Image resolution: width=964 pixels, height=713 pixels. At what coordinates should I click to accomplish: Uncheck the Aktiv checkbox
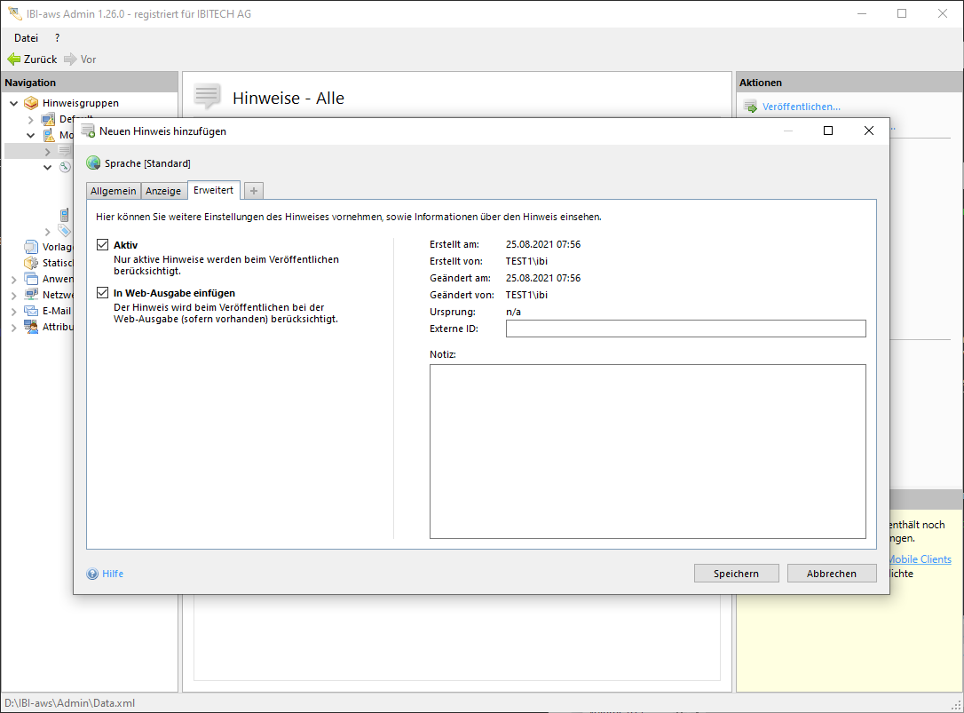(102, 245)
